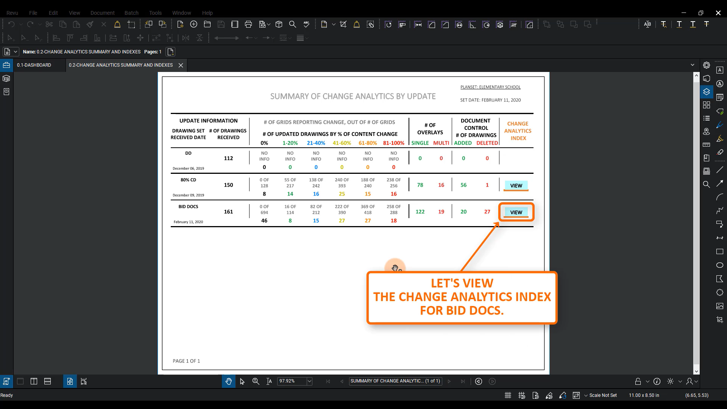Viewport: 727px width, 409px height.
Task: Click VIEW button for BID DOCS row
Action: click(516, 212)
